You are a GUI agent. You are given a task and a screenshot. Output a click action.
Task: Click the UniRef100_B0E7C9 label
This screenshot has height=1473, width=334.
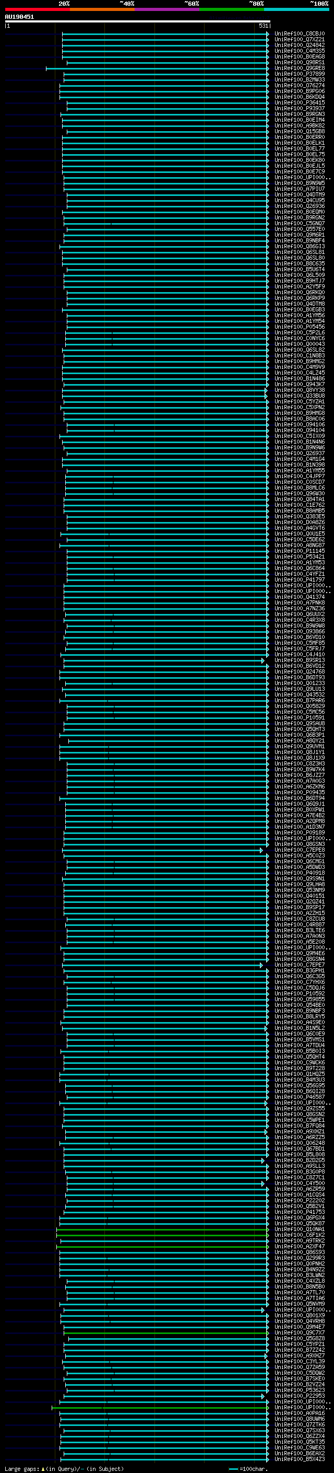pos(299,172)
